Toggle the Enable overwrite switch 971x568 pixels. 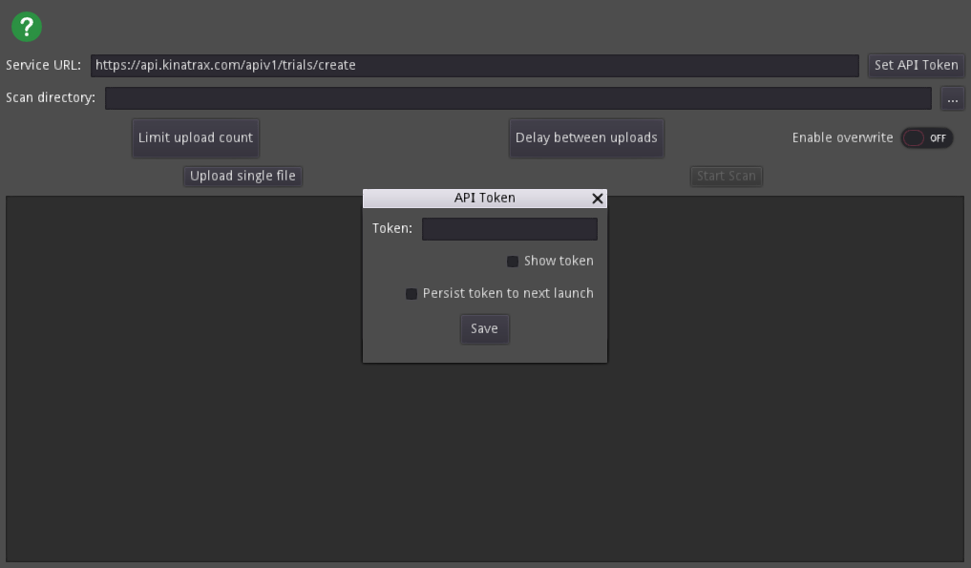[x=926, y=137]
